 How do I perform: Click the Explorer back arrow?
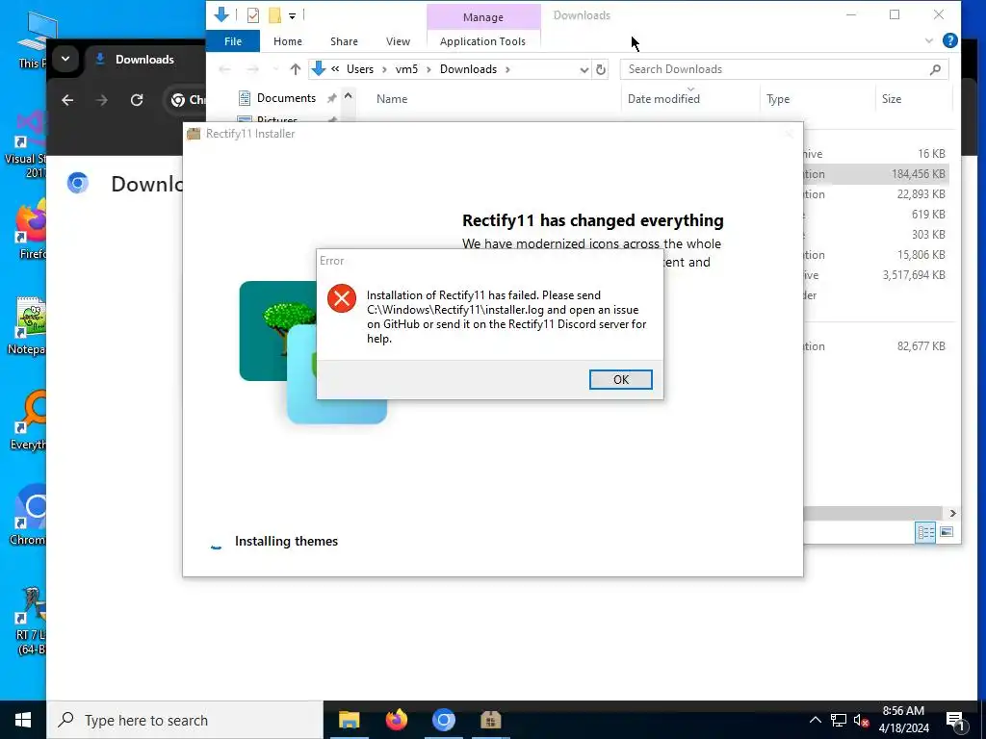(x=224, y=69)
